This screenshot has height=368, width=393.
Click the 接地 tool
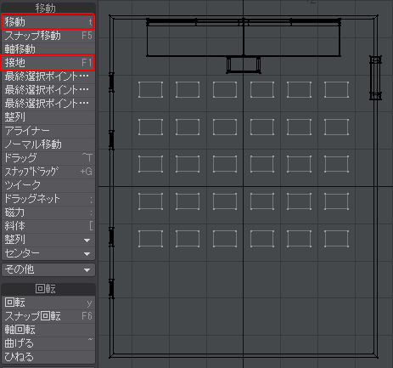[x=48, y=63]
